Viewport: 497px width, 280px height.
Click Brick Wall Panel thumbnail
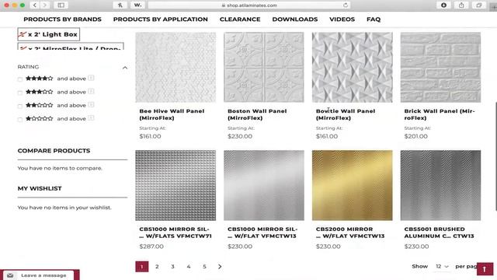click(440, 68)
